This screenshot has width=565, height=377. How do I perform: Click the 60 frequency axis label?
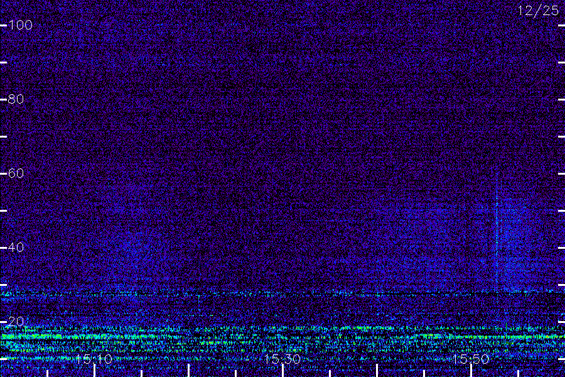point(16,173)
